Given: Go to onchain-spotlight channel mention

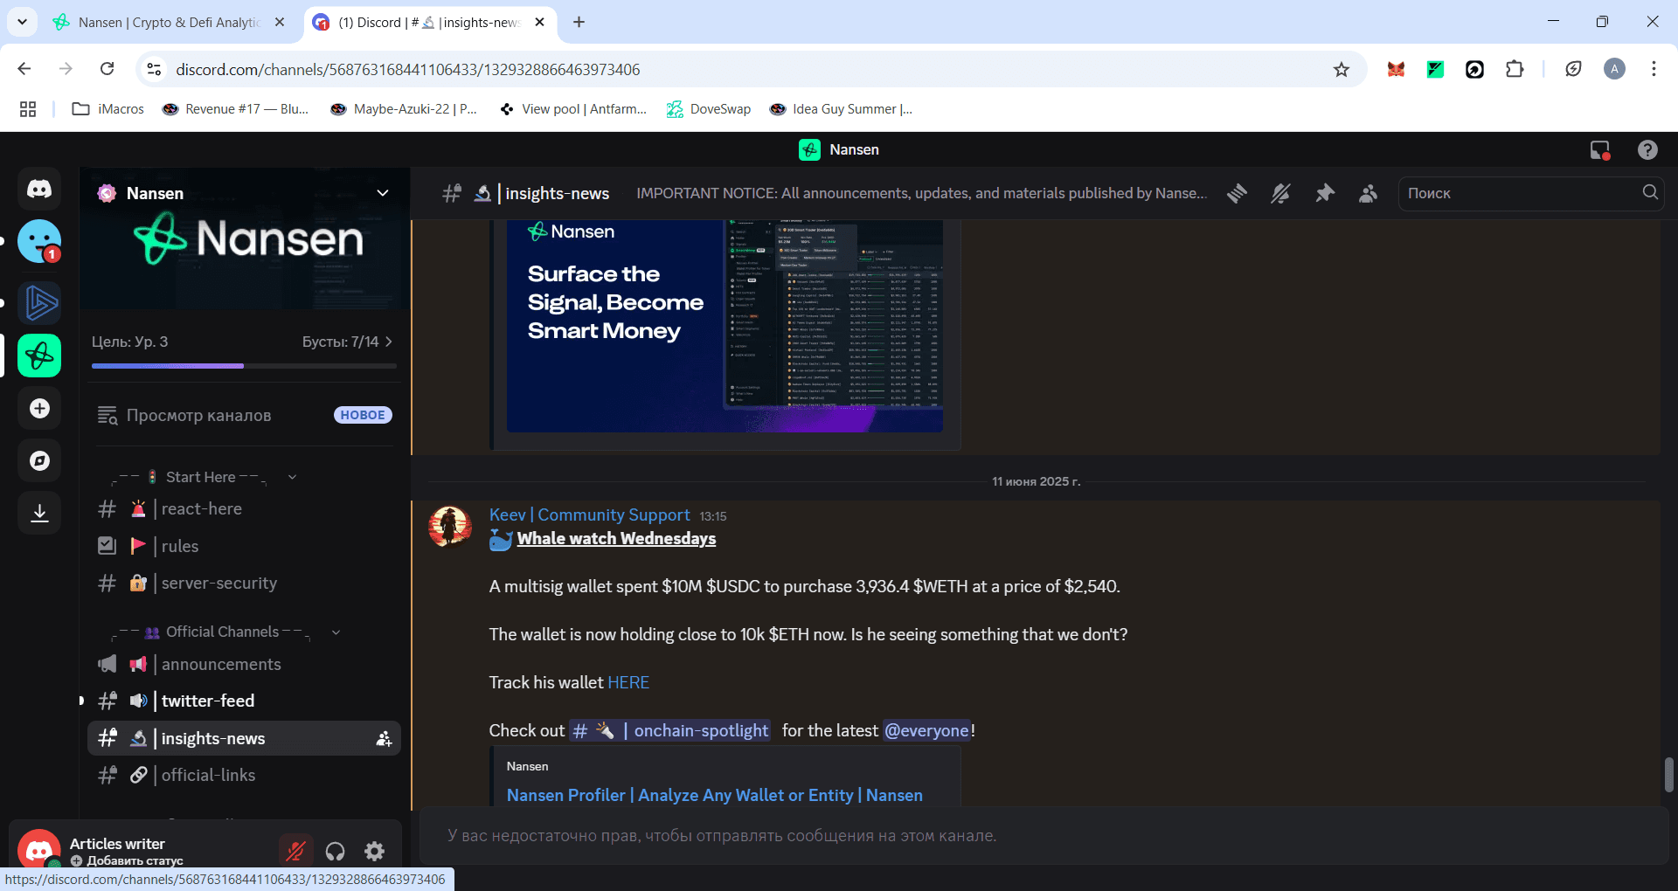Looking at the screenshot, I should 669,730.
